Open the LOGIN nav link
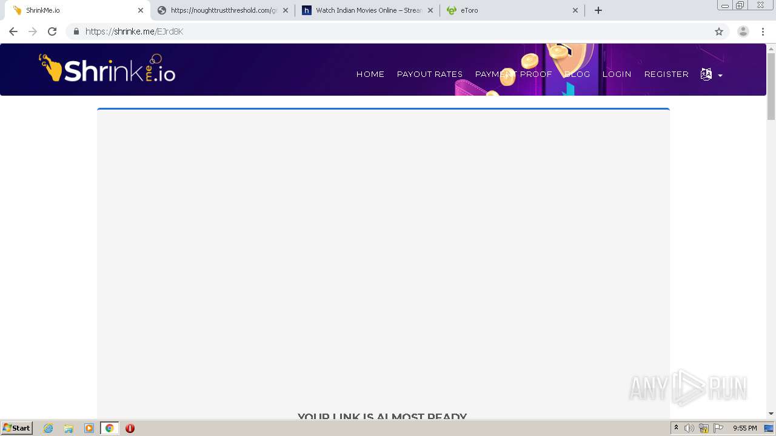Viewport: 776px width, 436px height. 617,74
